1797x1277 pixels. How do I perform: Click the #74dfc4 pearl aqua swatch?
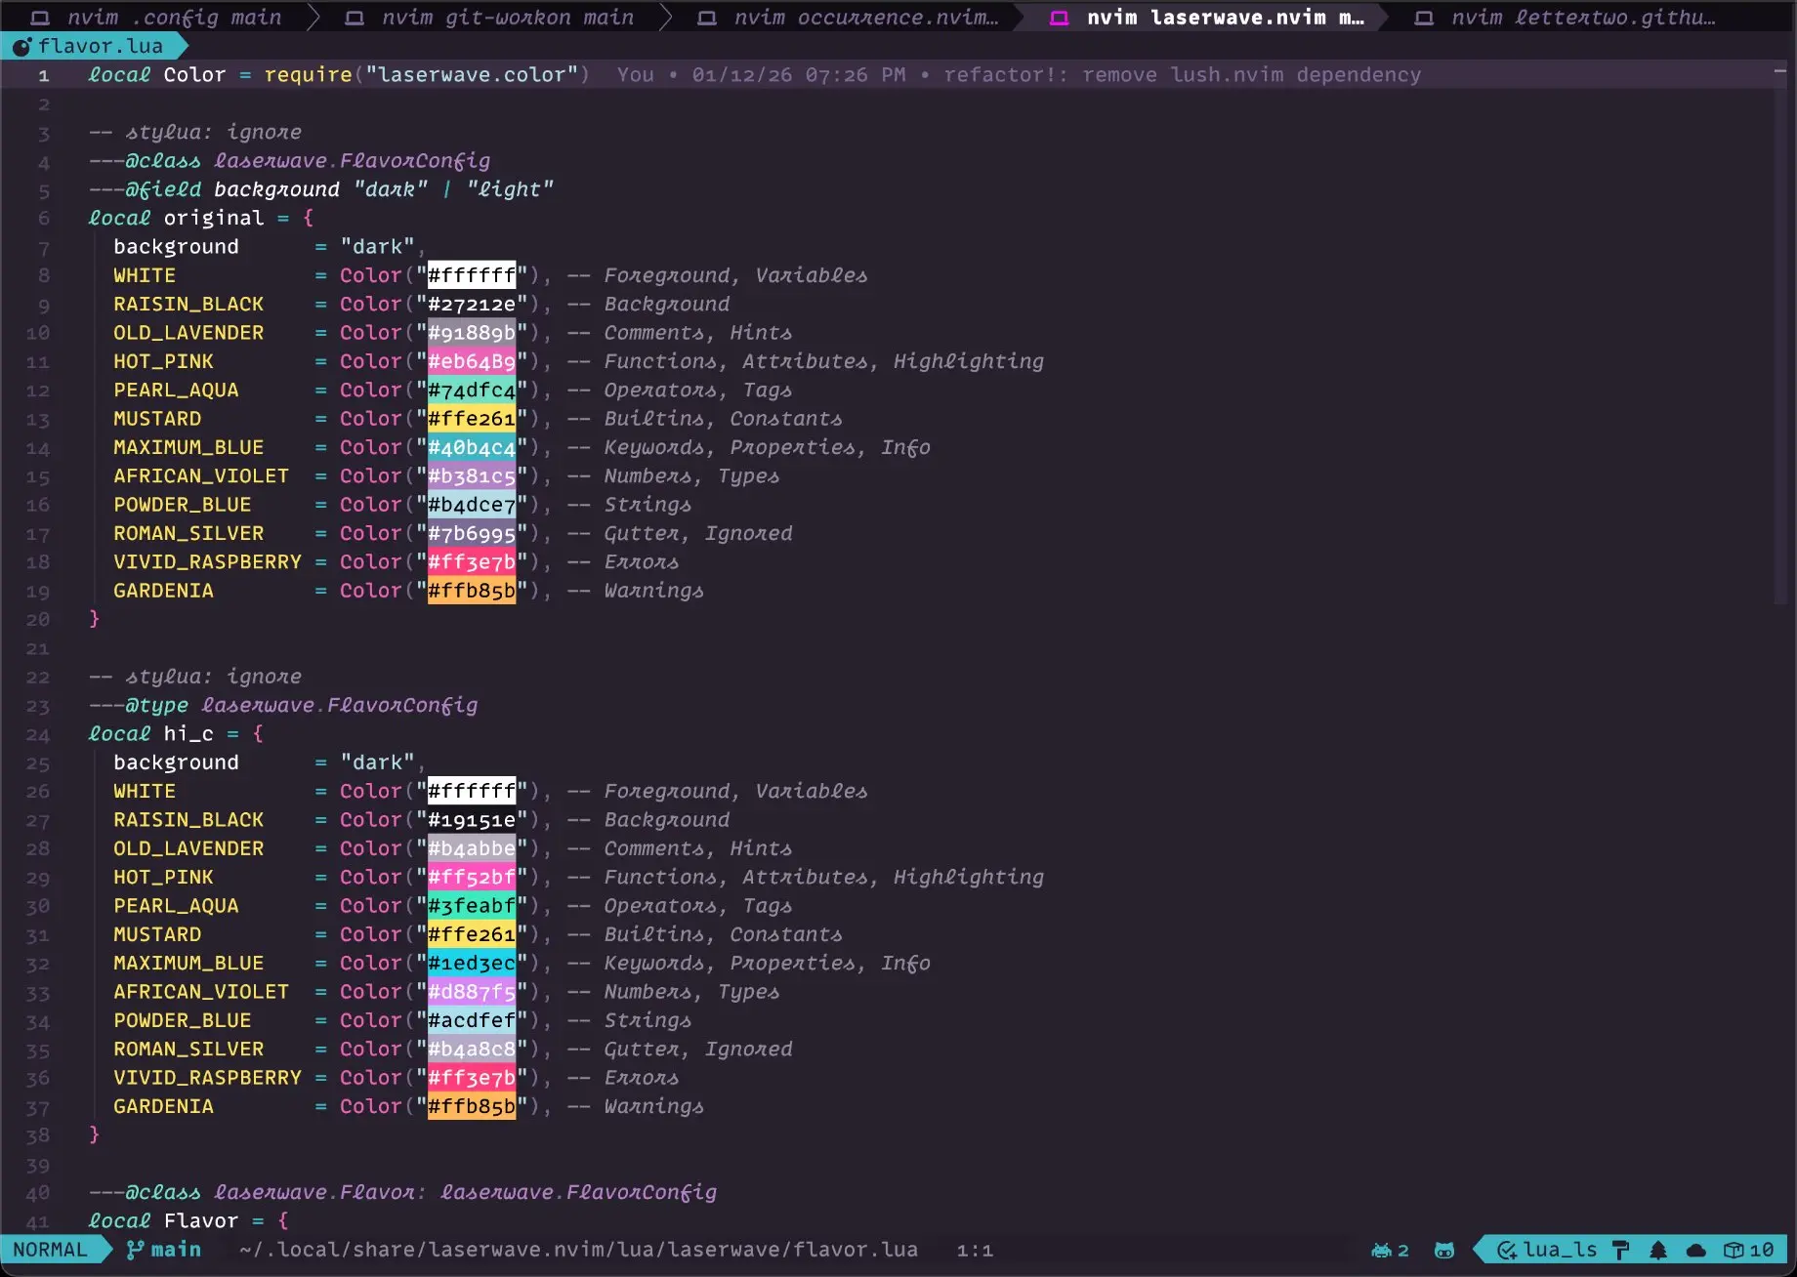pos(472,390)
